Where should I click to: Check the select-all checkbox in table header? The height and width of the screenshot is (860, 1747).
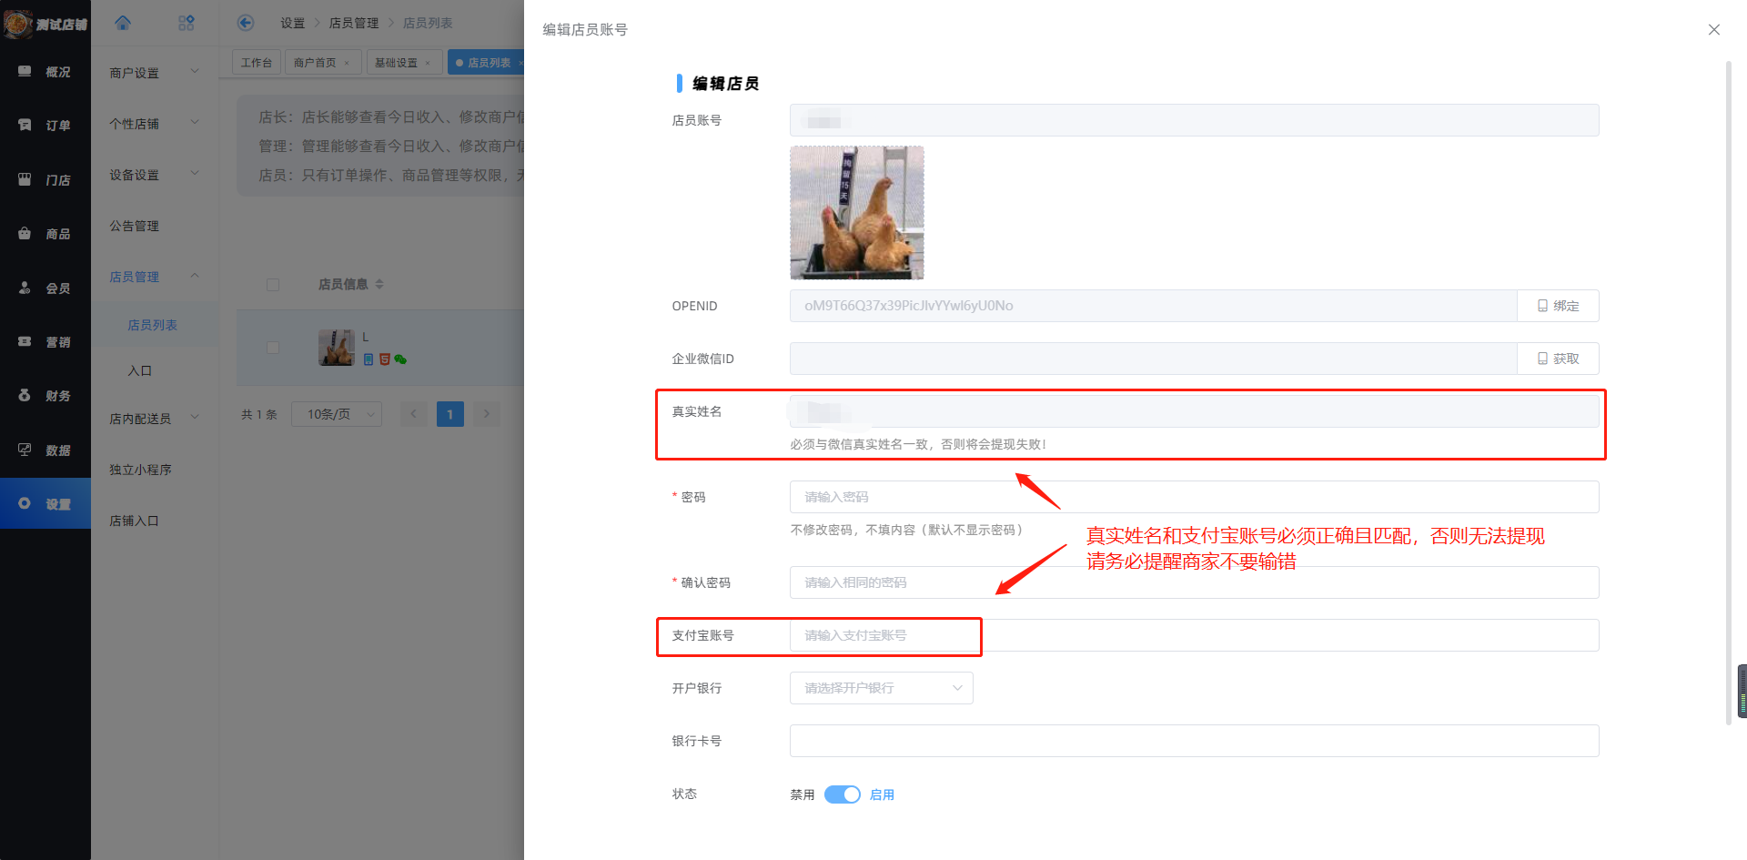pyautogui.click(x=273, y=285)
